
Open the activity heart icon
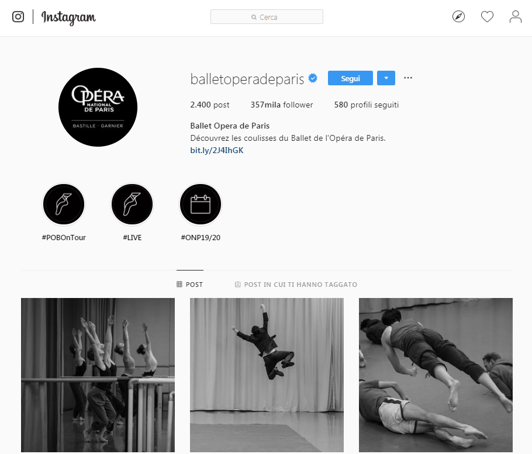(487, 16)
